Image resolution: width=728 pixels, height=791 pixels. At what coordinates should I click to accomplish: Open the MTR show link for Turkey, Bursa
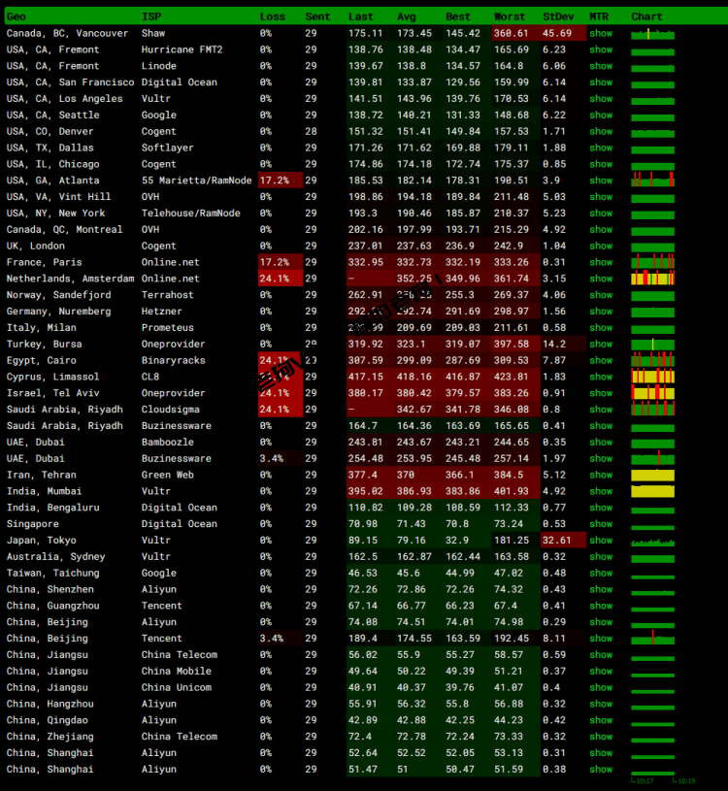601,344
